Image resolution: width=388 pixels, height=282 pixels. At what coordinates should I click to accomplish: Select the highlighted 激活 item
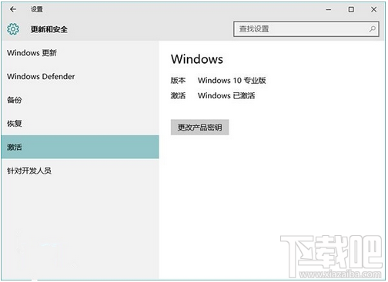[80, 147]
